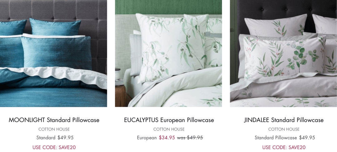Screen dimensions: 337x152
Task: Click the MOONLIGHT Standard Pillowcase title
Action: [x=54, y=120]
